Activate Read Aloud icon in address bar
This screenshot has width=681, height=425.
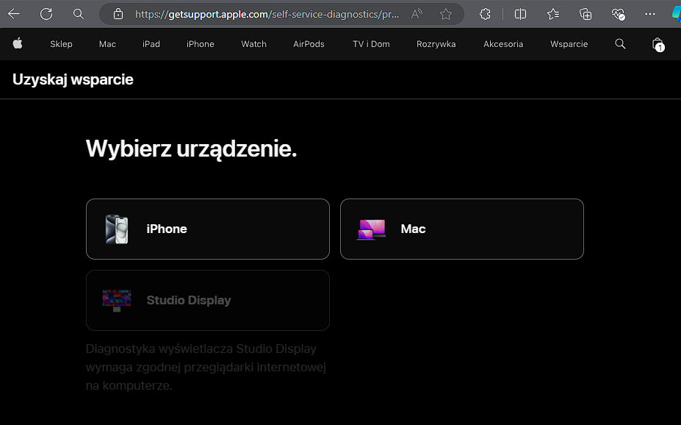[417, 15]
